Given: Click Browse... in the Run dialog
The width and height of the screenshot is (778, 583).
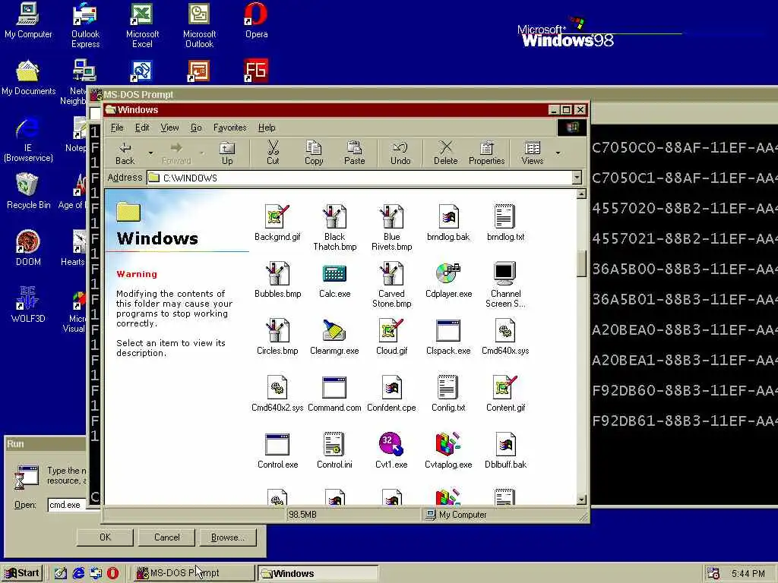Looking at the screenshot, I should click(228, 537).
